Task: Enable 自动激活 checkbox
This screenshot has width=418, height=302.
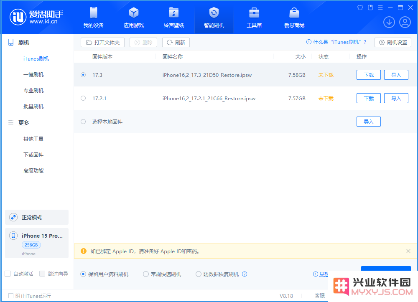Action: [8, 274]
